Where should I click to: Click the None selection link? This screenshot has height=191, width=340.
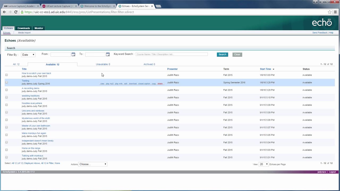[x=57, y=163]
